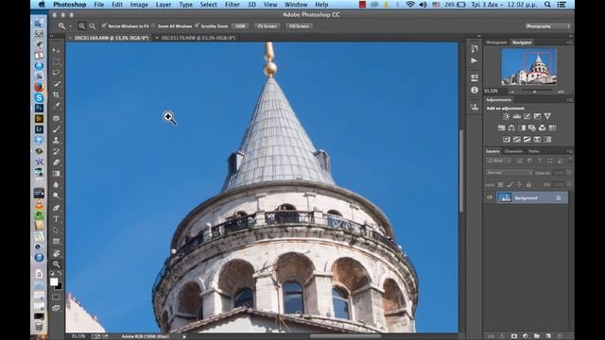605x340 pixels.
Task: Add a Levels adjustment
Action: tap(517, 116)
